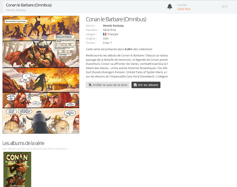The height and width of the screenshot is (187, 237).
Task: Click the '0/1' counter in header
Action: pos(225,7)
